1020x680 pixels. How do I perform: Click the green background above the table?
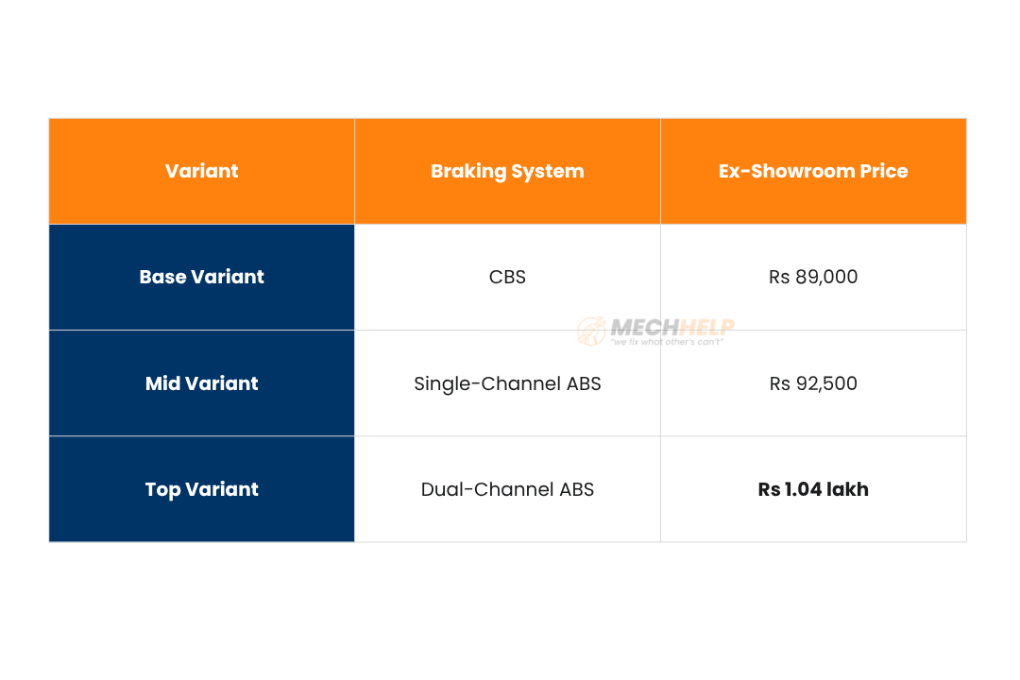click(510, 57)
